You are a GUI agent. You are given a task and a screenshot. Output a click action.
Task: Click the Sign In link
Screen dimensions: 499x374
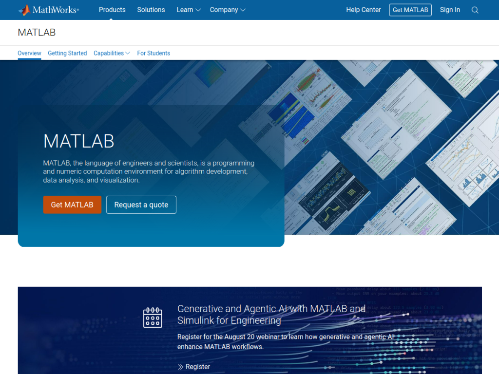(x=450, y=10)
